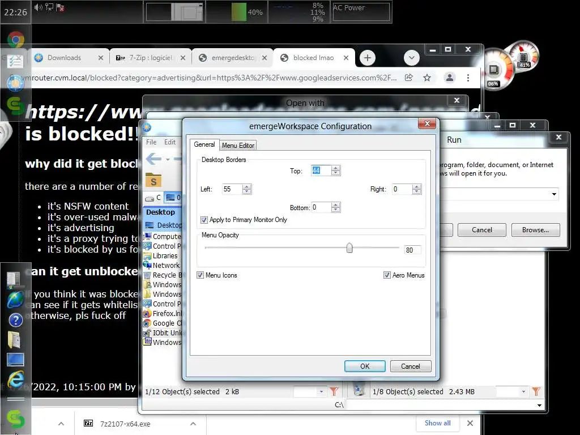Open the back button history dropdown arrow
The width and height of the screenshot is (580, 435).
(168, 159)
